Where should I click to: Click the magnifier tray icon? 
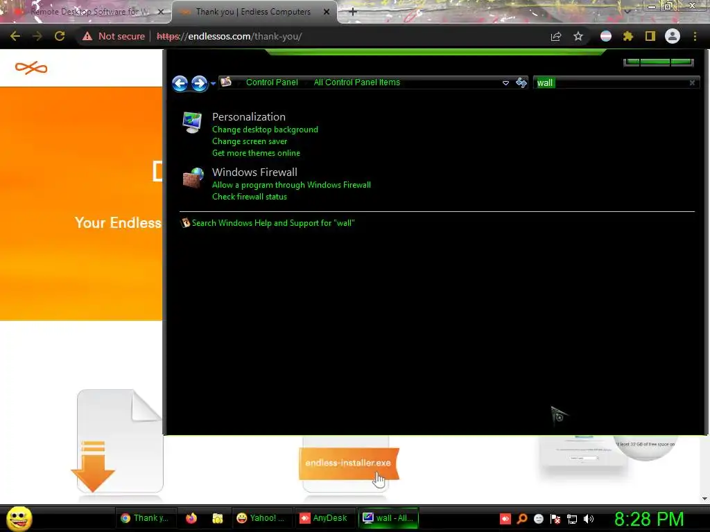pyautogui.click(x=521, y=518)
